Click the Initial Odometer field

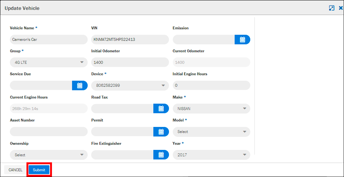(x=130, y=63)
